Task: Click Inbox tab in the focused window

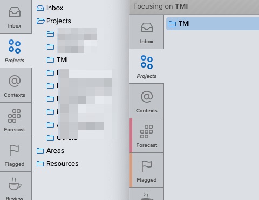Action: 147,32
